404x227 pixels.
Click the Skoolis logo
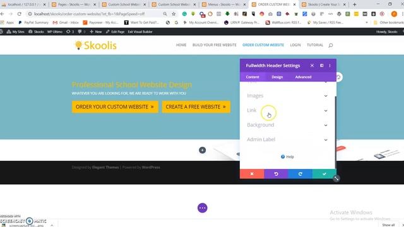[x=95, y=45]
